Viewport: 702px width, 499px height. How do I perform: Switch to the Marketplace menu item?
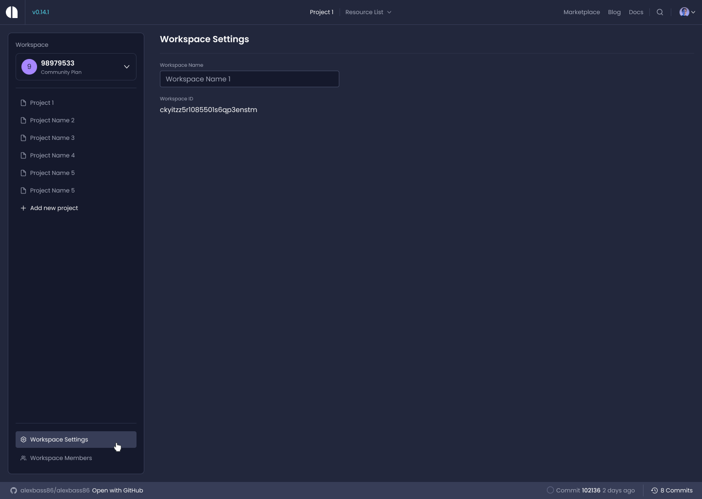[582, 12]
